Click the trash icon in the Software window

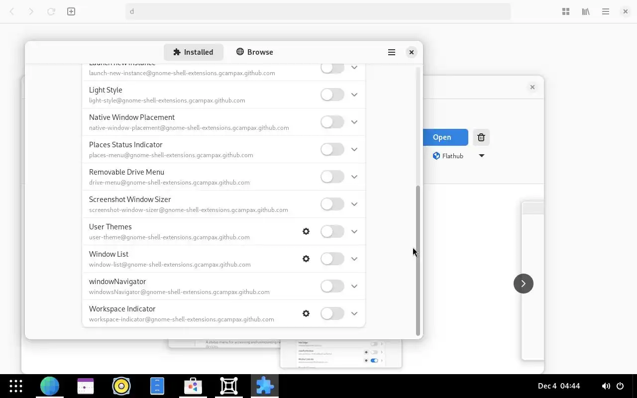(x=481, y=137)
